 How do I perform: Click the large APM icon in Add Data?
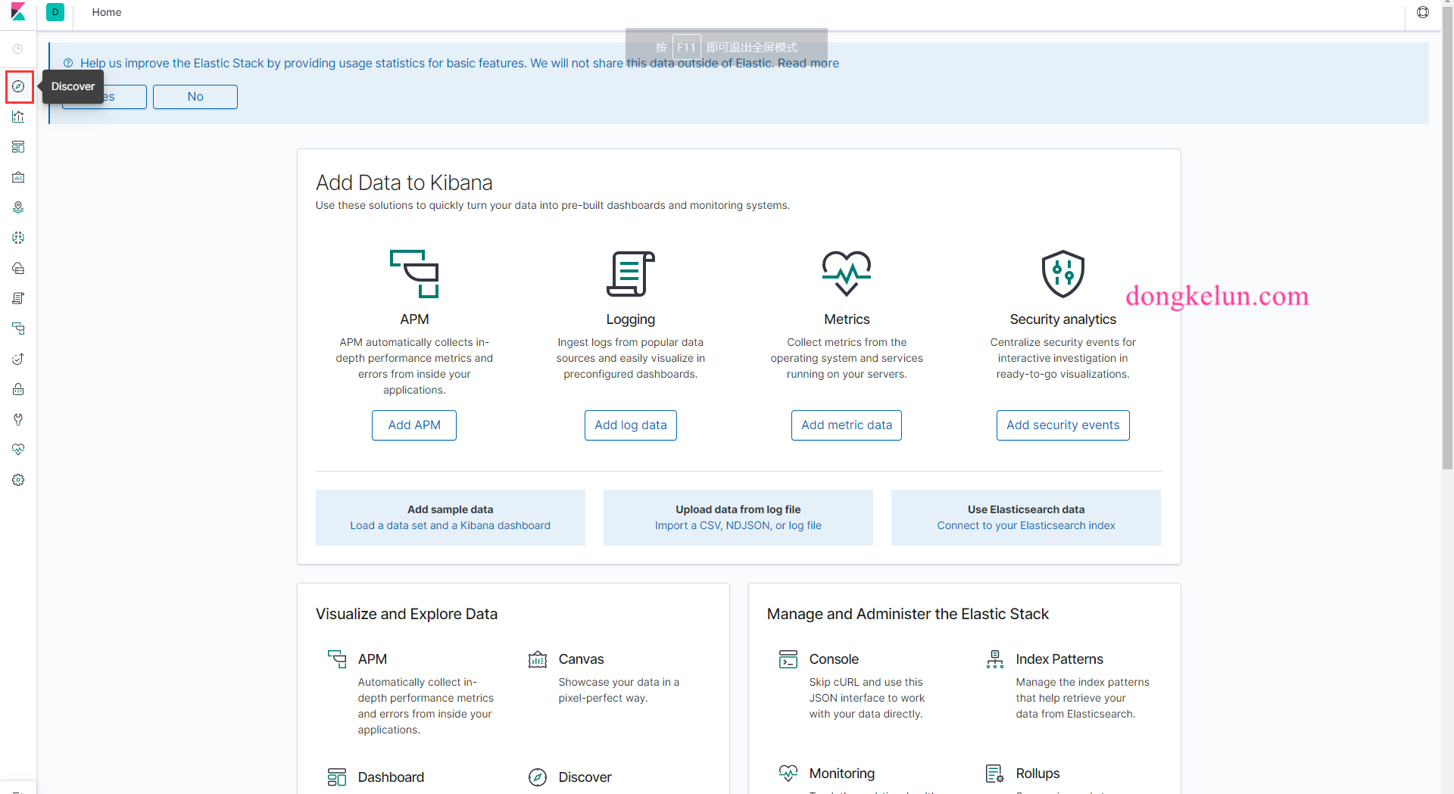(414, 273)
